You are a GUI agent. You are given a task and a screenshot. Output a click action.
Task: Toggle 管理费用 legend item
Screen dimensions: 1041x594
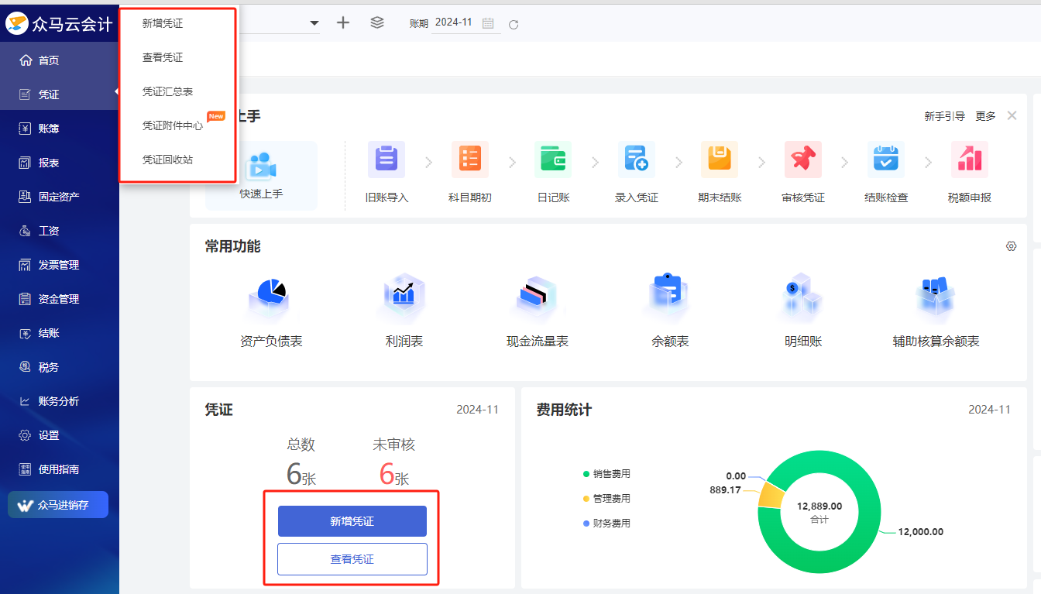(606, 499)
